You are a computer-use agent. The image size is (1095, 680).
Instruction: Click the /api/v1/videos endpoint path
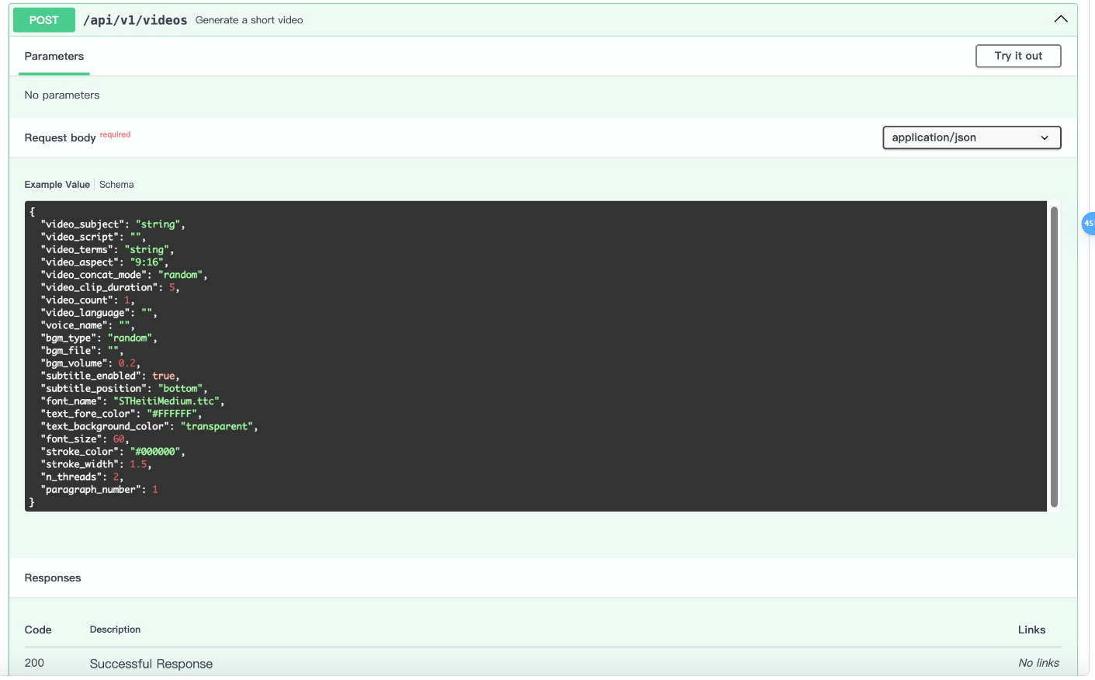(135, 20)
